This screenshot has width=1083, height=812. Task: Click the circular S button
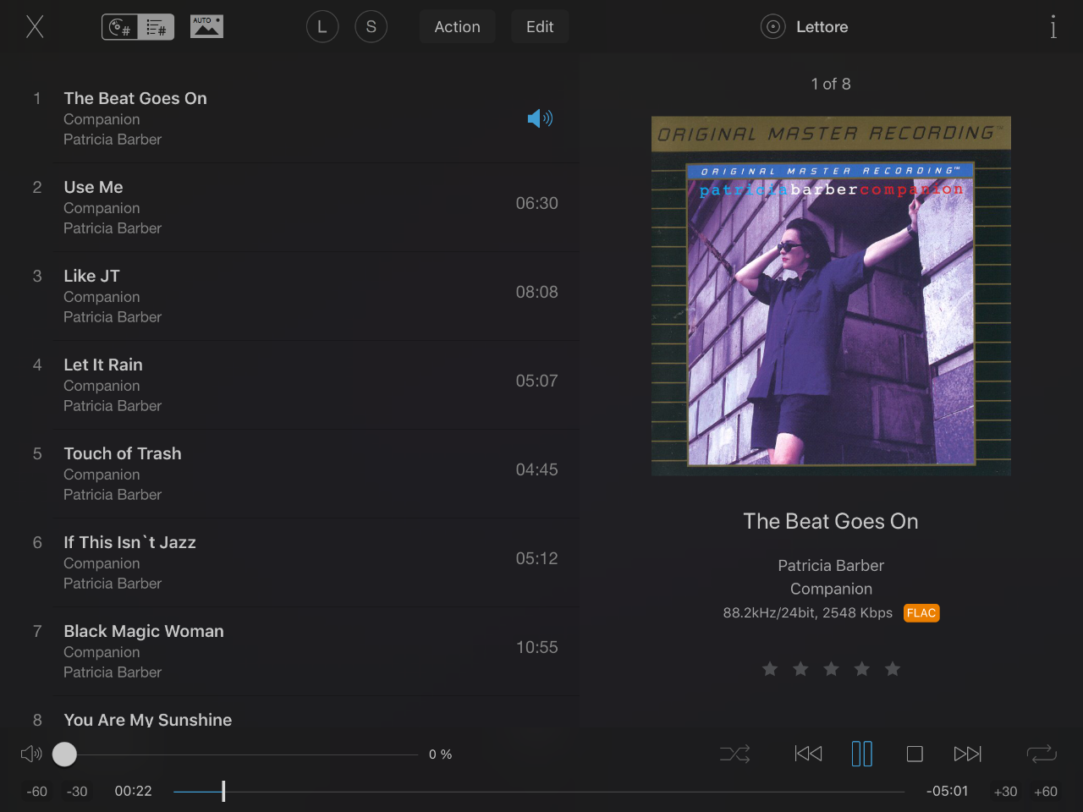[371, 27]
